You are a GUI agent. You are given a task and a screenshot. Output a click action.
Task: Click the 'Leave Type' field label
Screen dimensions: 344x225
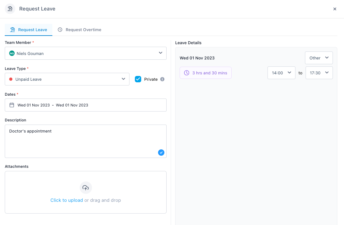[x=15, y=69]
